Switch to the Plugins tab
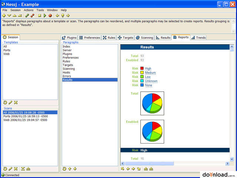 pyautogui.click(x=69, y=37)
